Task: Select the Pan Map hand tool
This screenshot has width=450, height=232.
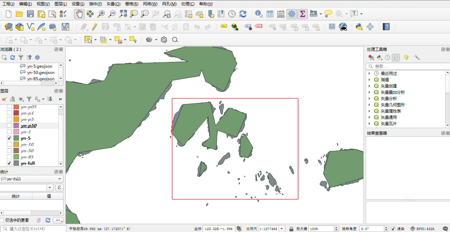Action: tap(79, 14)
